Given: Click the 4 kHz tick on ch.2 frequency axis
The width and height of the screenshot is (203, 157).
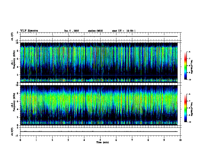Looking at the screenshot, I should [18, 109].
